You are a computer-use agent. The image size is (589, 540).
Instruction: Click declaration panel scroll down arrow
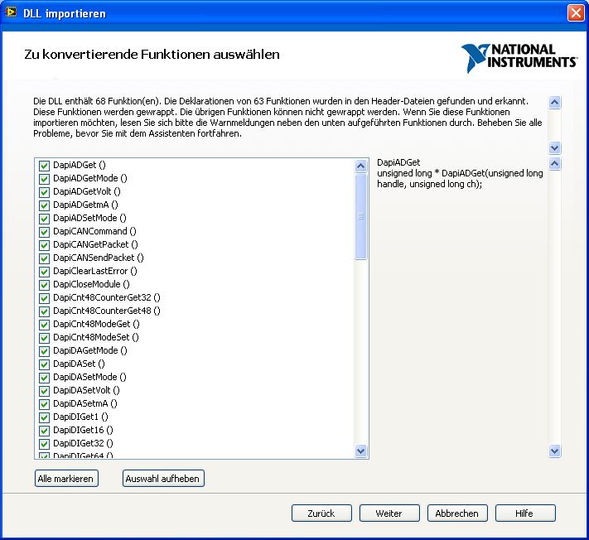click(x=555, y=451)
